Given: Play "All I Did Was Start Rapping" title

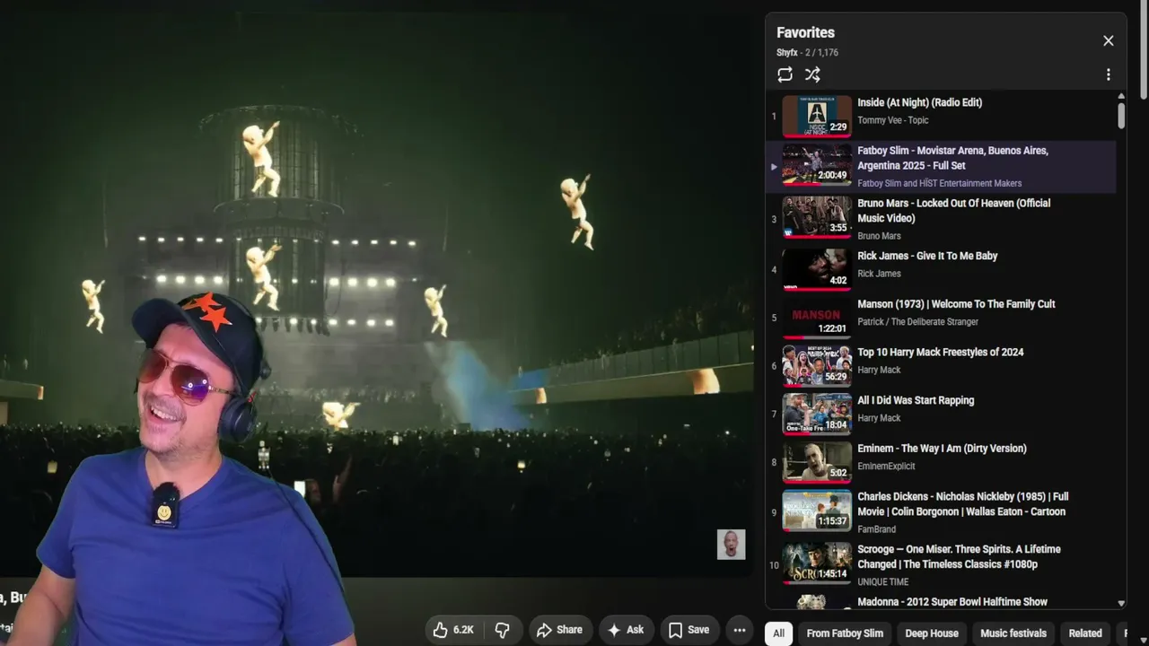Looking at the screenshot, I should click(916, 400).
